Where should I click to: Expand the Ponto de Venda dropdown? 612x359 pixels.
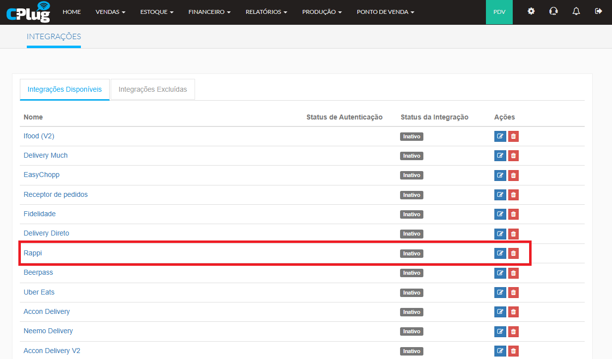pyautogui.click(x=385, y=12)
